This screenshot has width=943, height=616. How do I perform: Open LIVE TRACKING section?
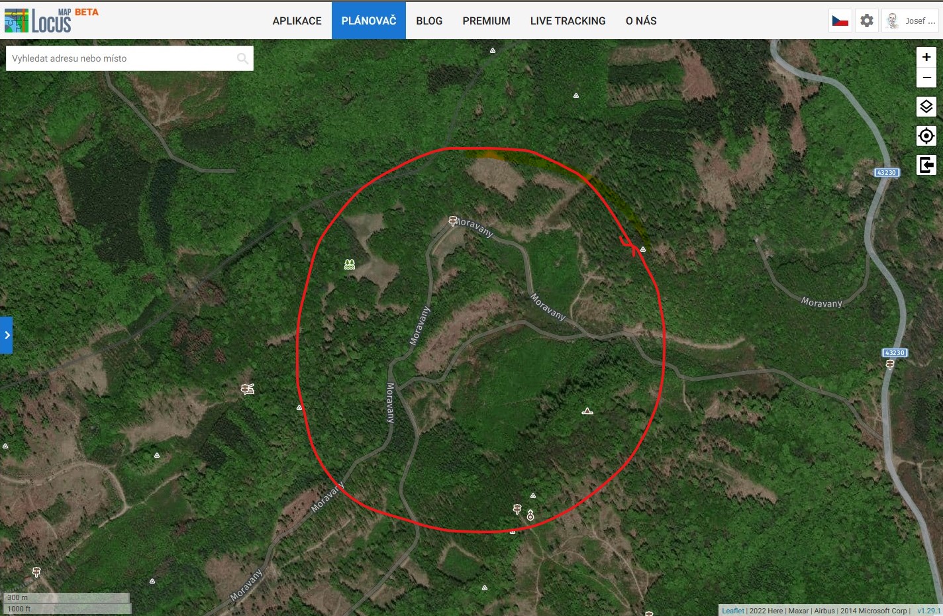[568, 21]
